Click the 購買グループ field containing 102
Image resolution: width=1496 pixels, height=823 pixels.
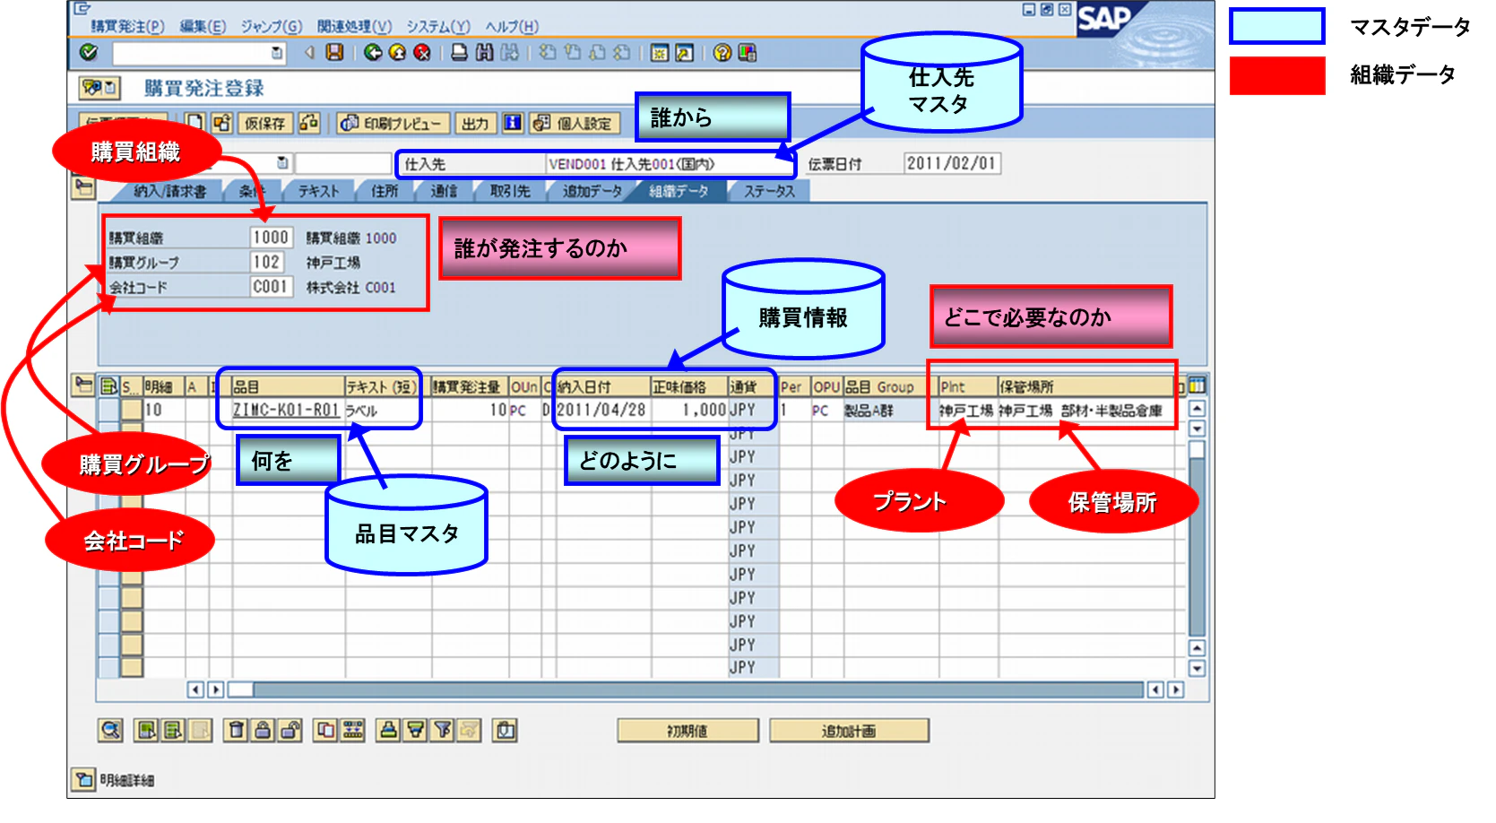pos(266,262)
